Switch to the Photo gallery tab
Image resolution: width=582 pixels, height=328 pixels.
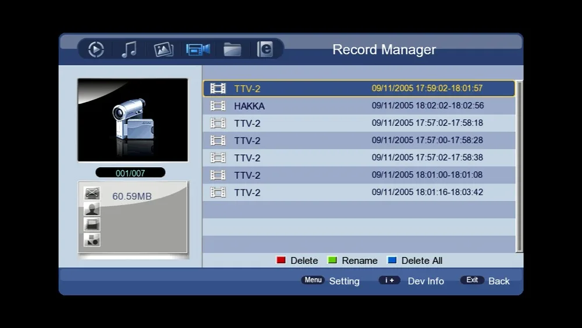[x=164, y=50]
